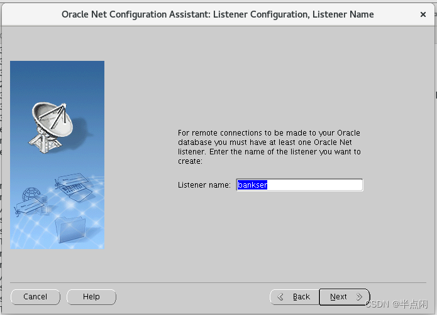The width and height of the screenshot is (437, 315).
Task: Go back using the Back button
Action: (295, 297)
